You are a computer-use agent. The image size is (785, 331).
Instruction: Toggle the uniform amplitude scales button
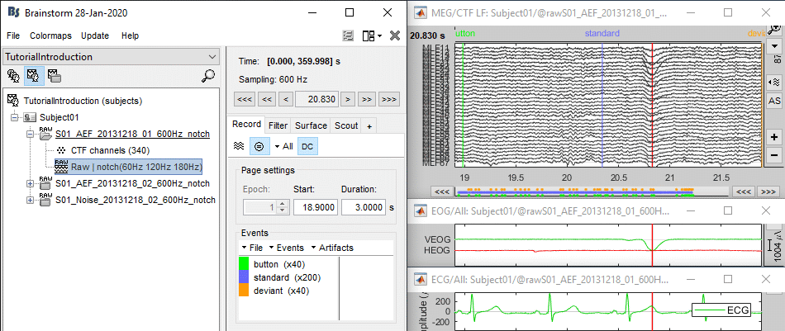point(257,146)
